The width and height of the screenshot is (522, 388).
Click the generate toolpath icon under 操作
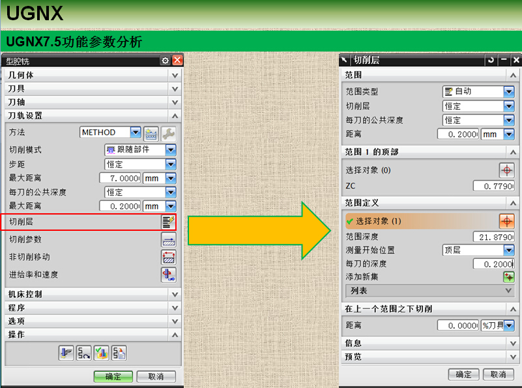click(x=66, y=353)
